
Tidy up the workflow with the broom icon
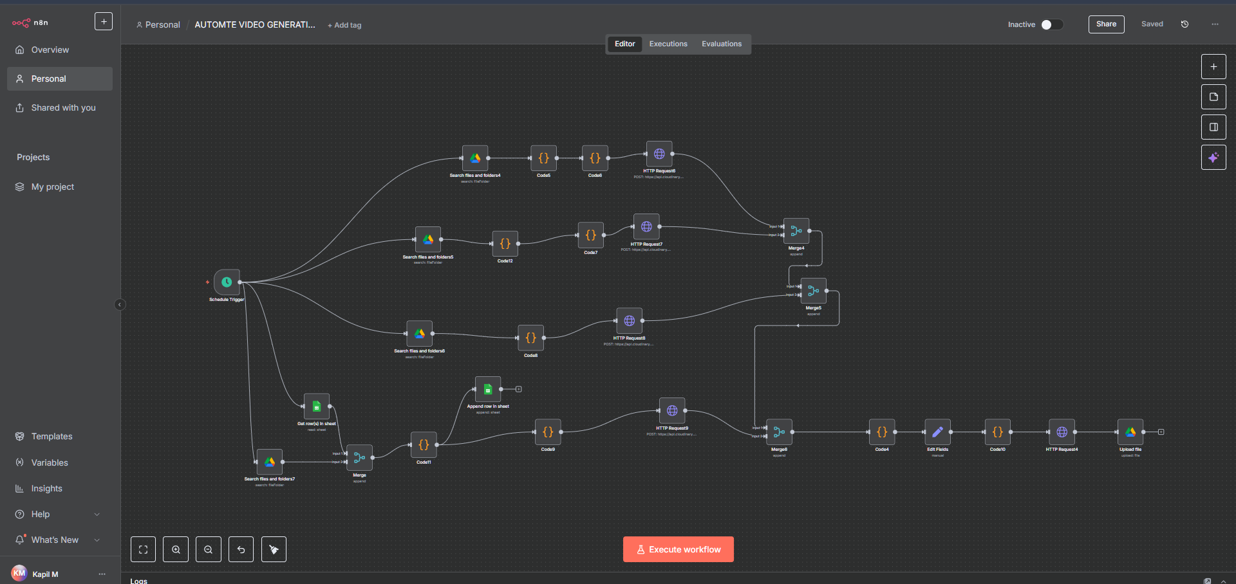(273, 549)
